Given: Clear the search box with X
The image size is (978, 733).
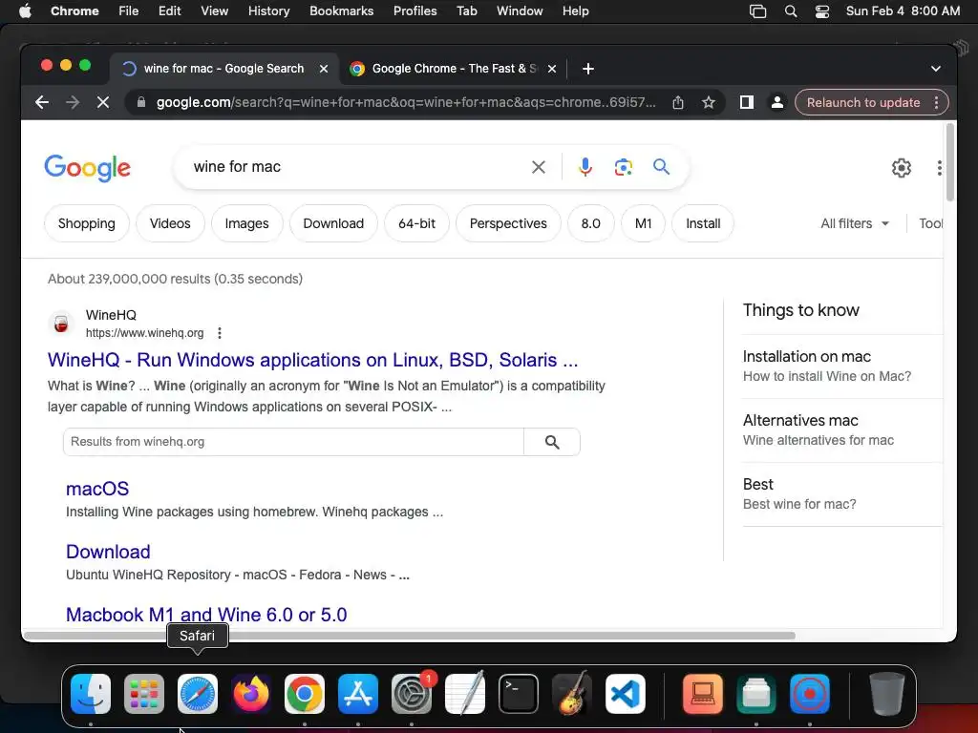Looking at the screenshot, I should (x=539, y=167).
